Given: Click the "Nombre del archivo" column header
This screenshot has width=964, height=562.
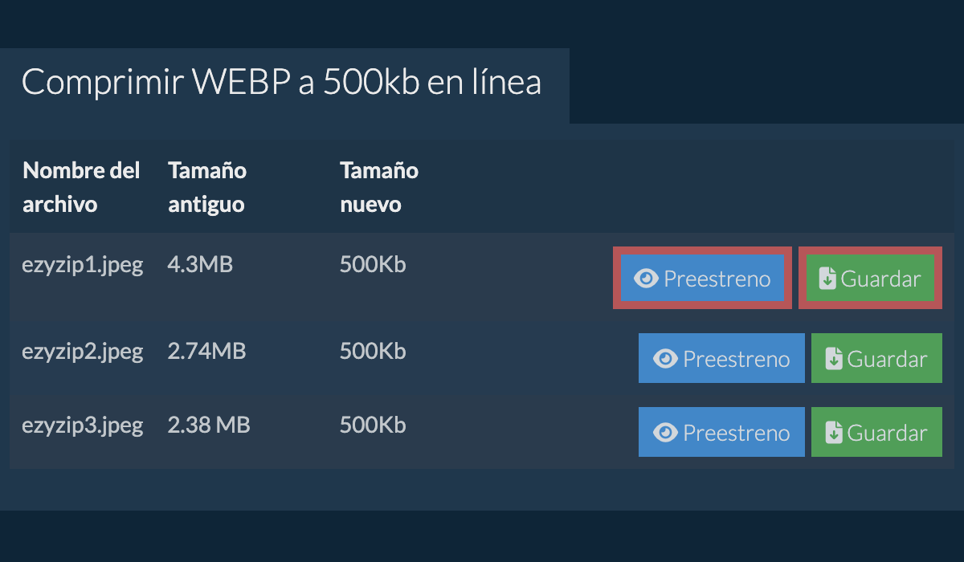Looking at the screenshot, I should pos(81,187).
